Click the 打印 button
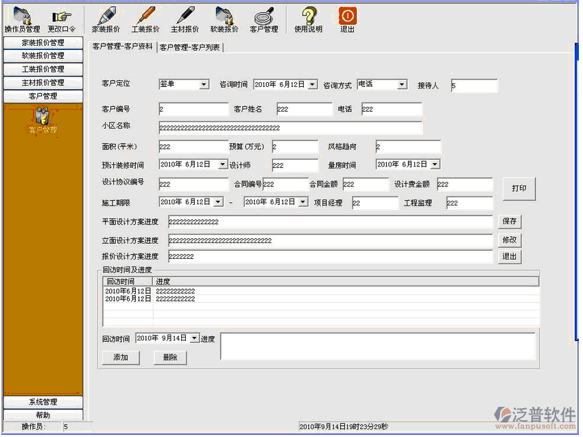The height and width of the screenshot is (437, 583). click(519, 188)
